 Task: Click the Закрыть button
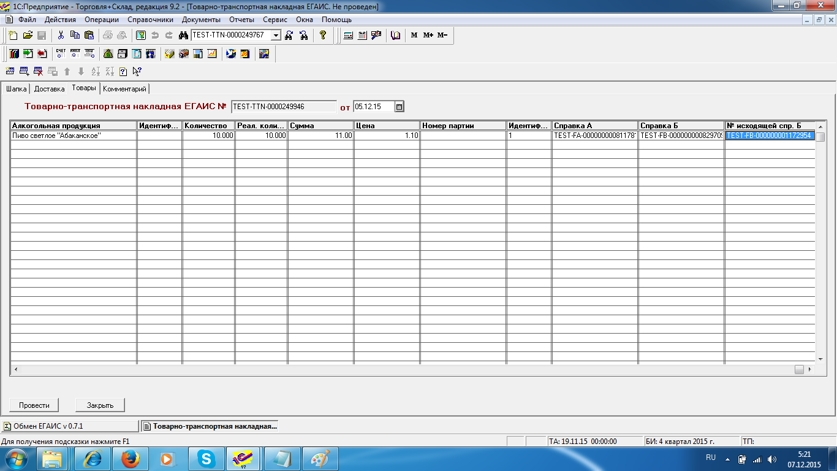(100, 405)
